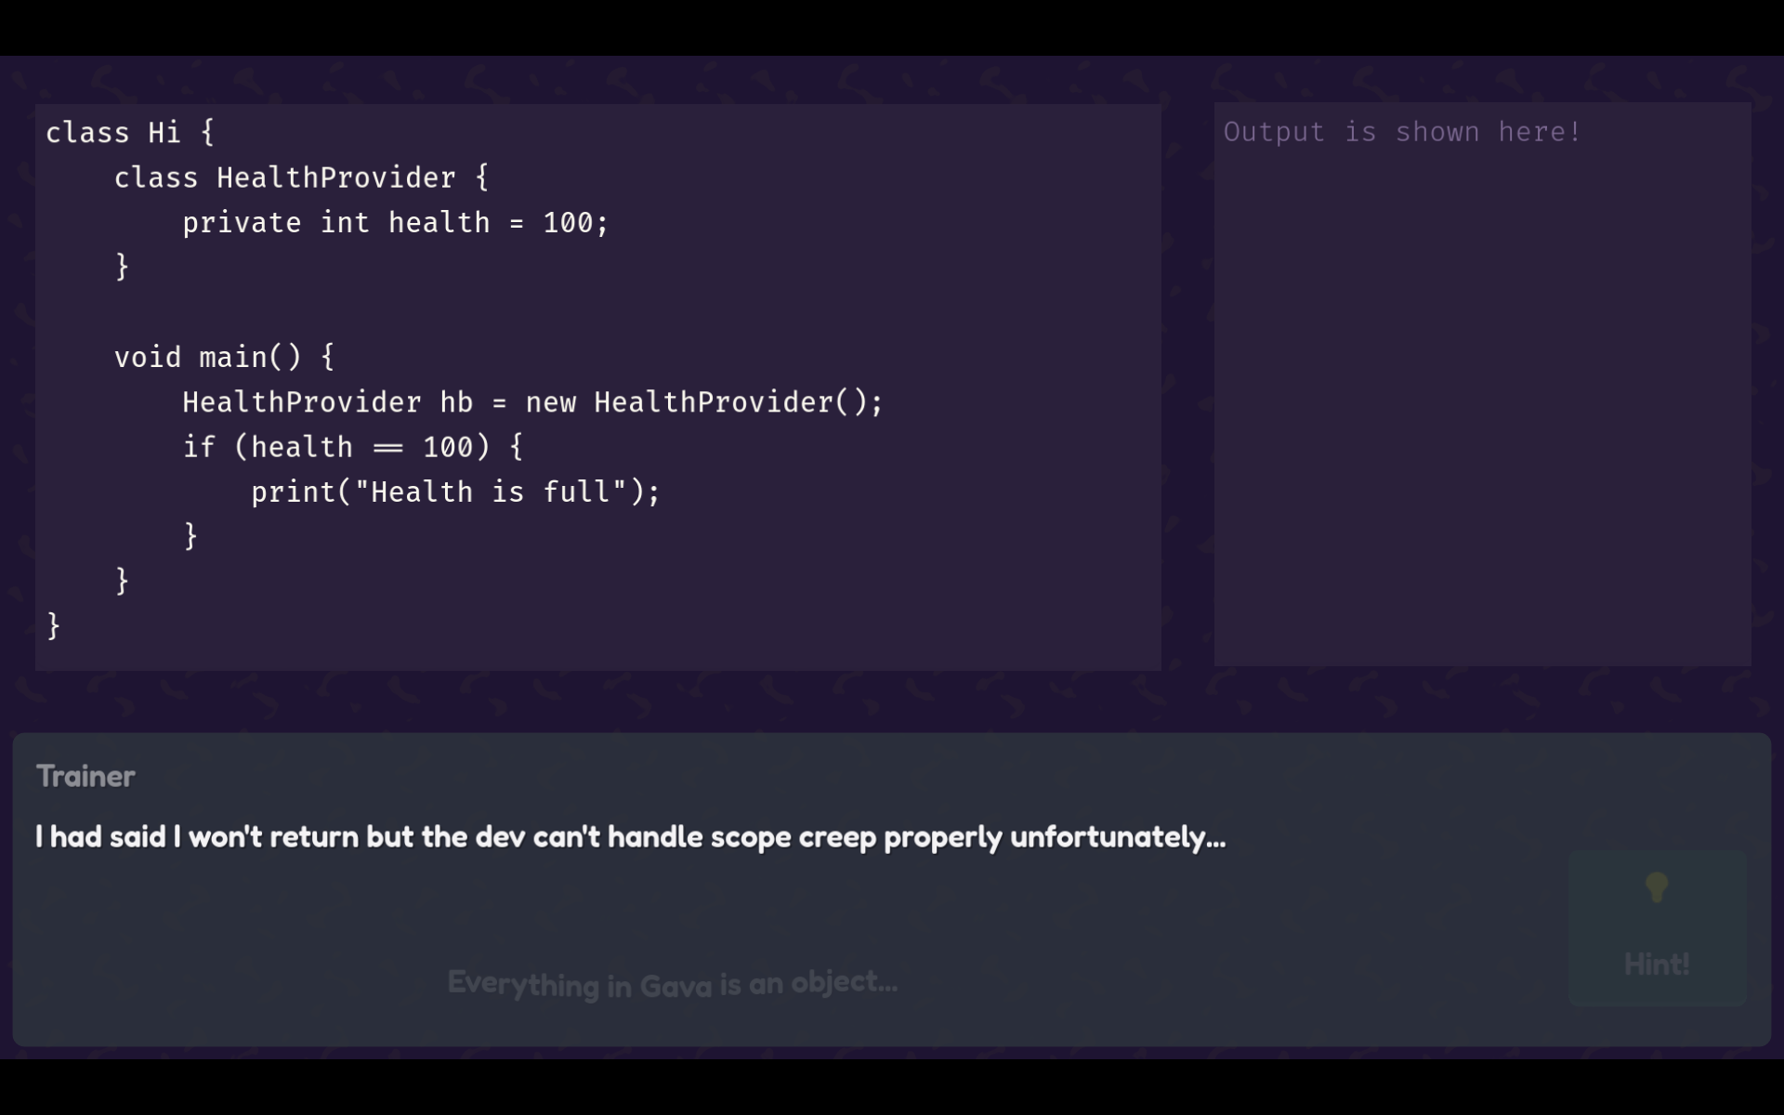Click the 'class Hi {' code line
The image size is (1784, 1115).
pyautogui.click(x=130, y=133)
